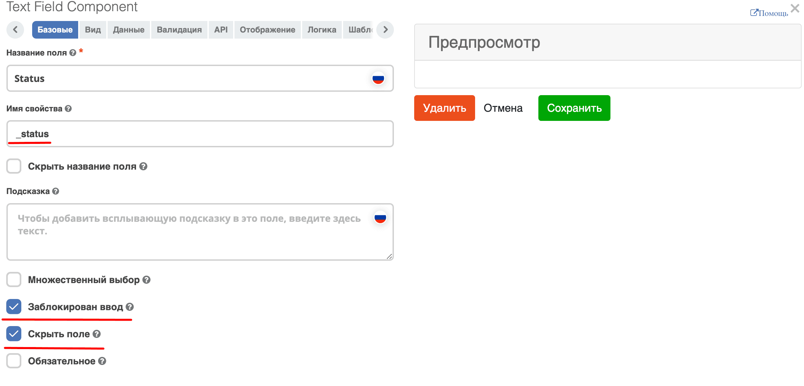The image size is (804, 386).
Task: Open the Помощь help link
Action: point(769,13)
